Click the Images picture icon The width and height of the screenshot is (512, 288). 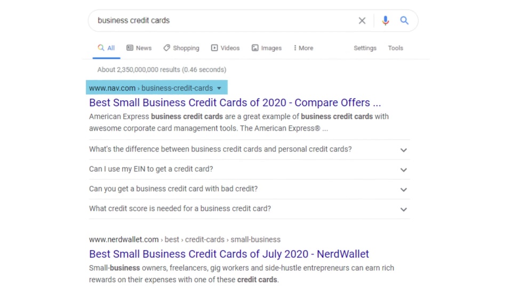pos(255,48)
